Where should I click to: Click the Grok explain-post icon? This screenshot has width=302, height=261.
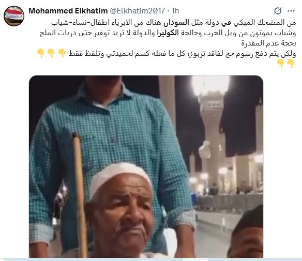tap(278, 11)
